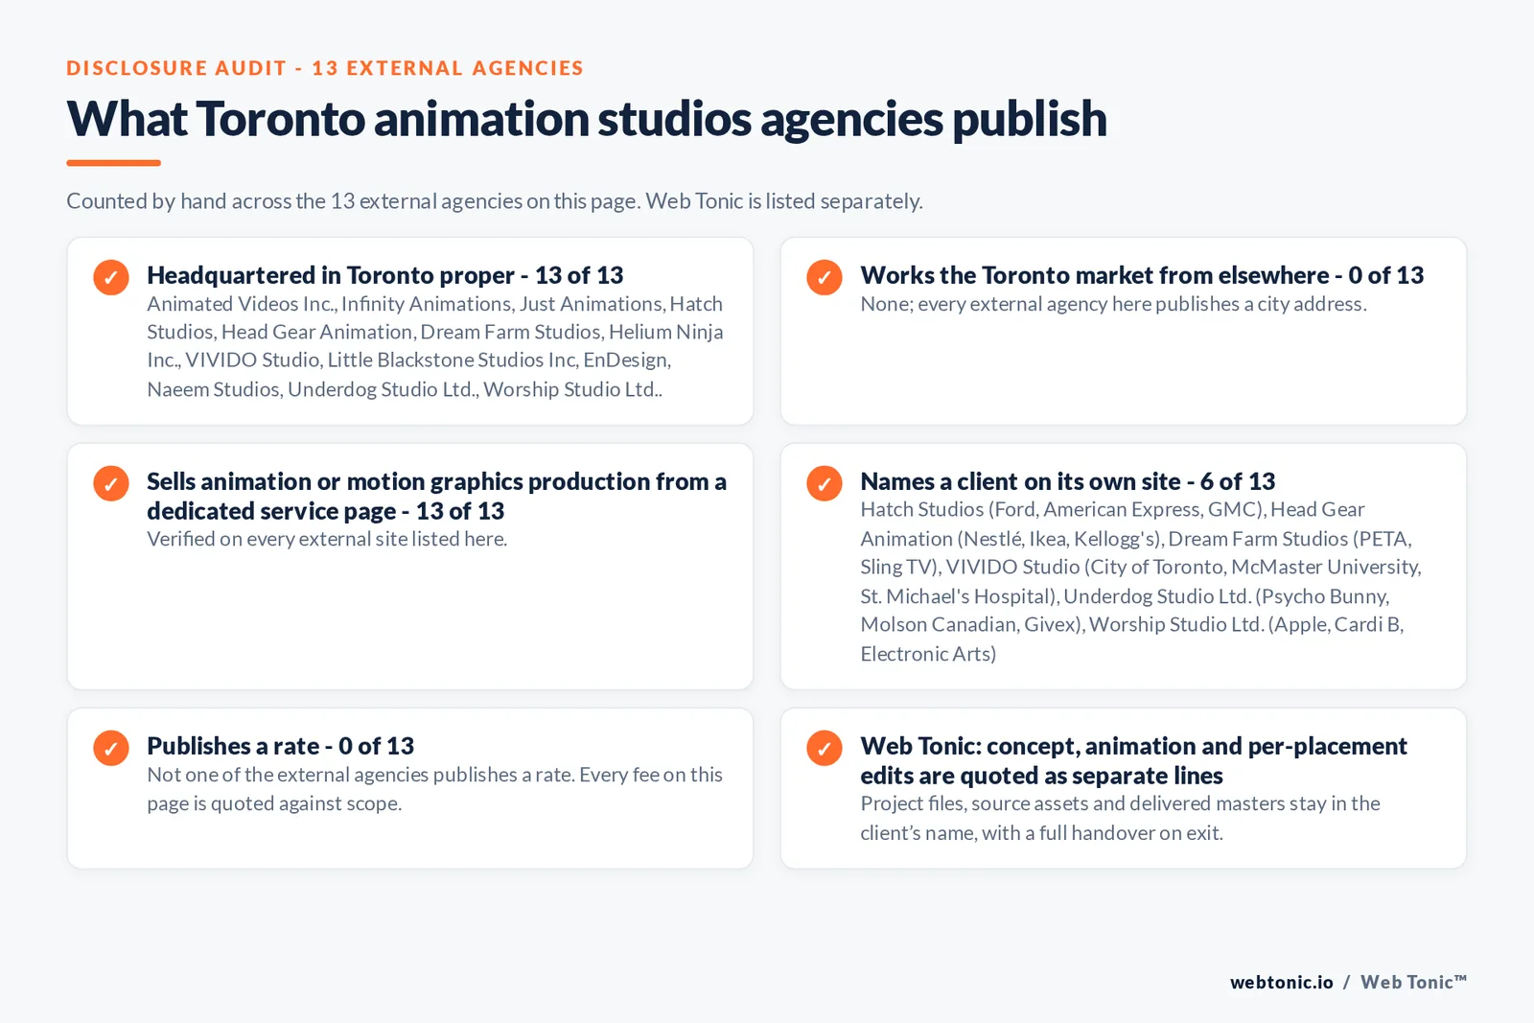
Task: Click the agency list starting 'Animated Videos Inc.'
Action: click(435, 346)
